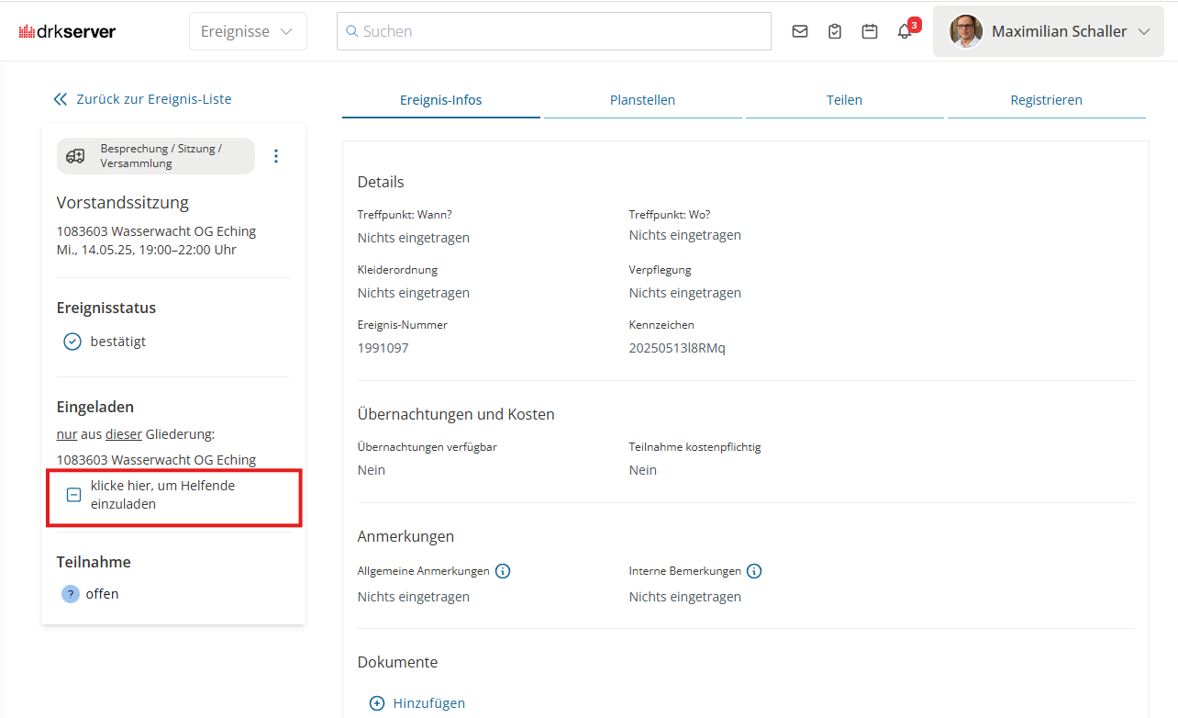Click the drkserver logo

pos(68,31)
